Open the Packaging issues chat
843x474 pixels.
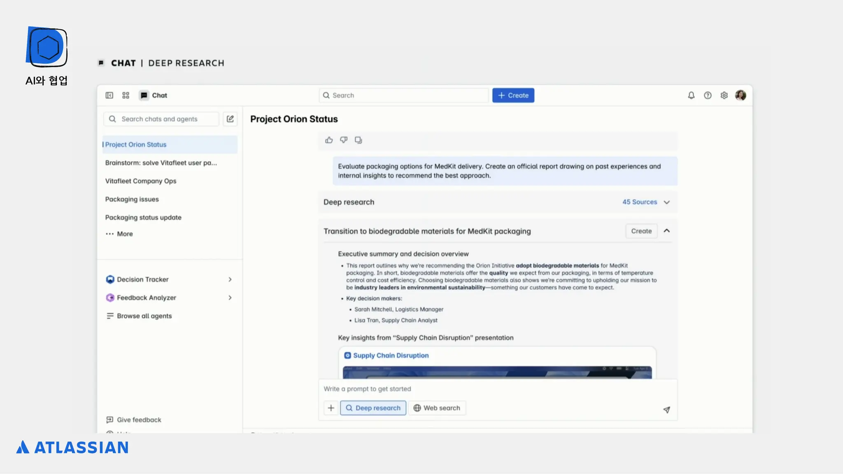click(132, 199)
